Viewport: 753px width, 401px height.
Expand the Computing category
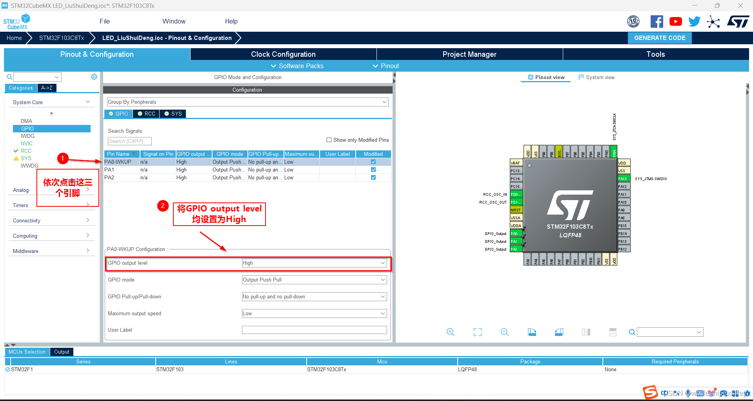(x=51, y=236)
